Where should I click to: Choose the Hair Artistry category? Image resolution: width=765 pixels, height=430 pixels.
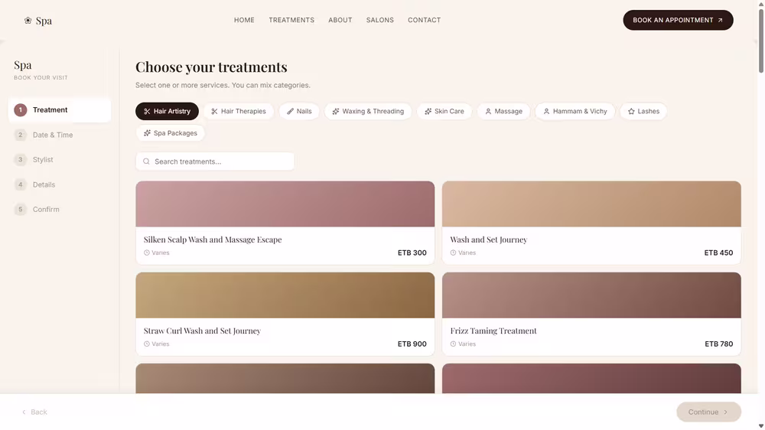[167, 111]
